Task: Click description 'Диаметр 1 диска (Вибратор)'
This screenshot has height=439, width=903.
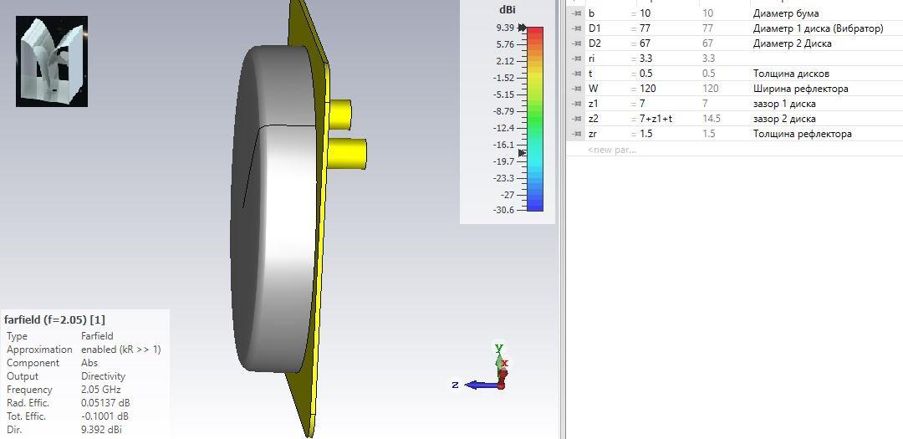Action: click(x=818, y=28)
